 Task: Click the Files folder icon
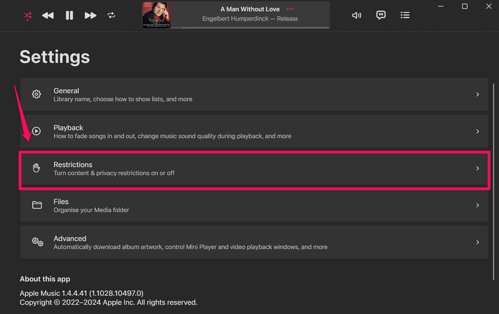point(37,205)
